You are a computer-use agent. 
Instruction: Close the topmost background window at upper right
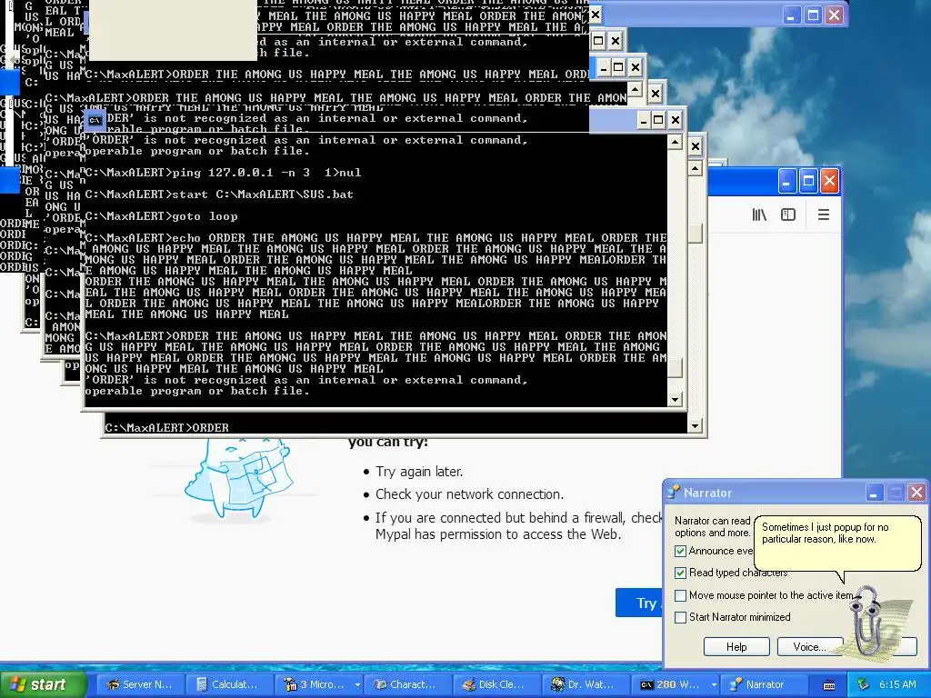click(x=835, y=15)
